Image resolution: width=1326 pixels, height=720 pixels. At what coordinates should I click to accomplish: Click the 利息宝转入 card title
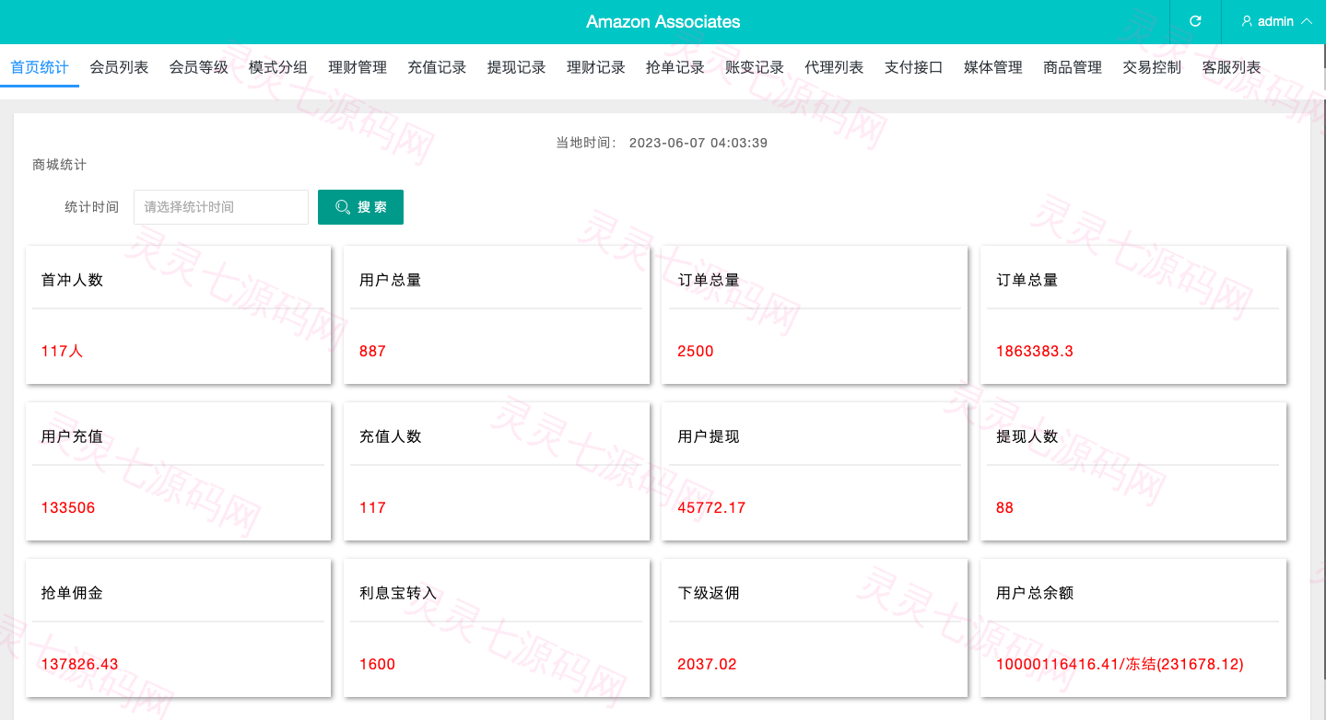point(398,593)
